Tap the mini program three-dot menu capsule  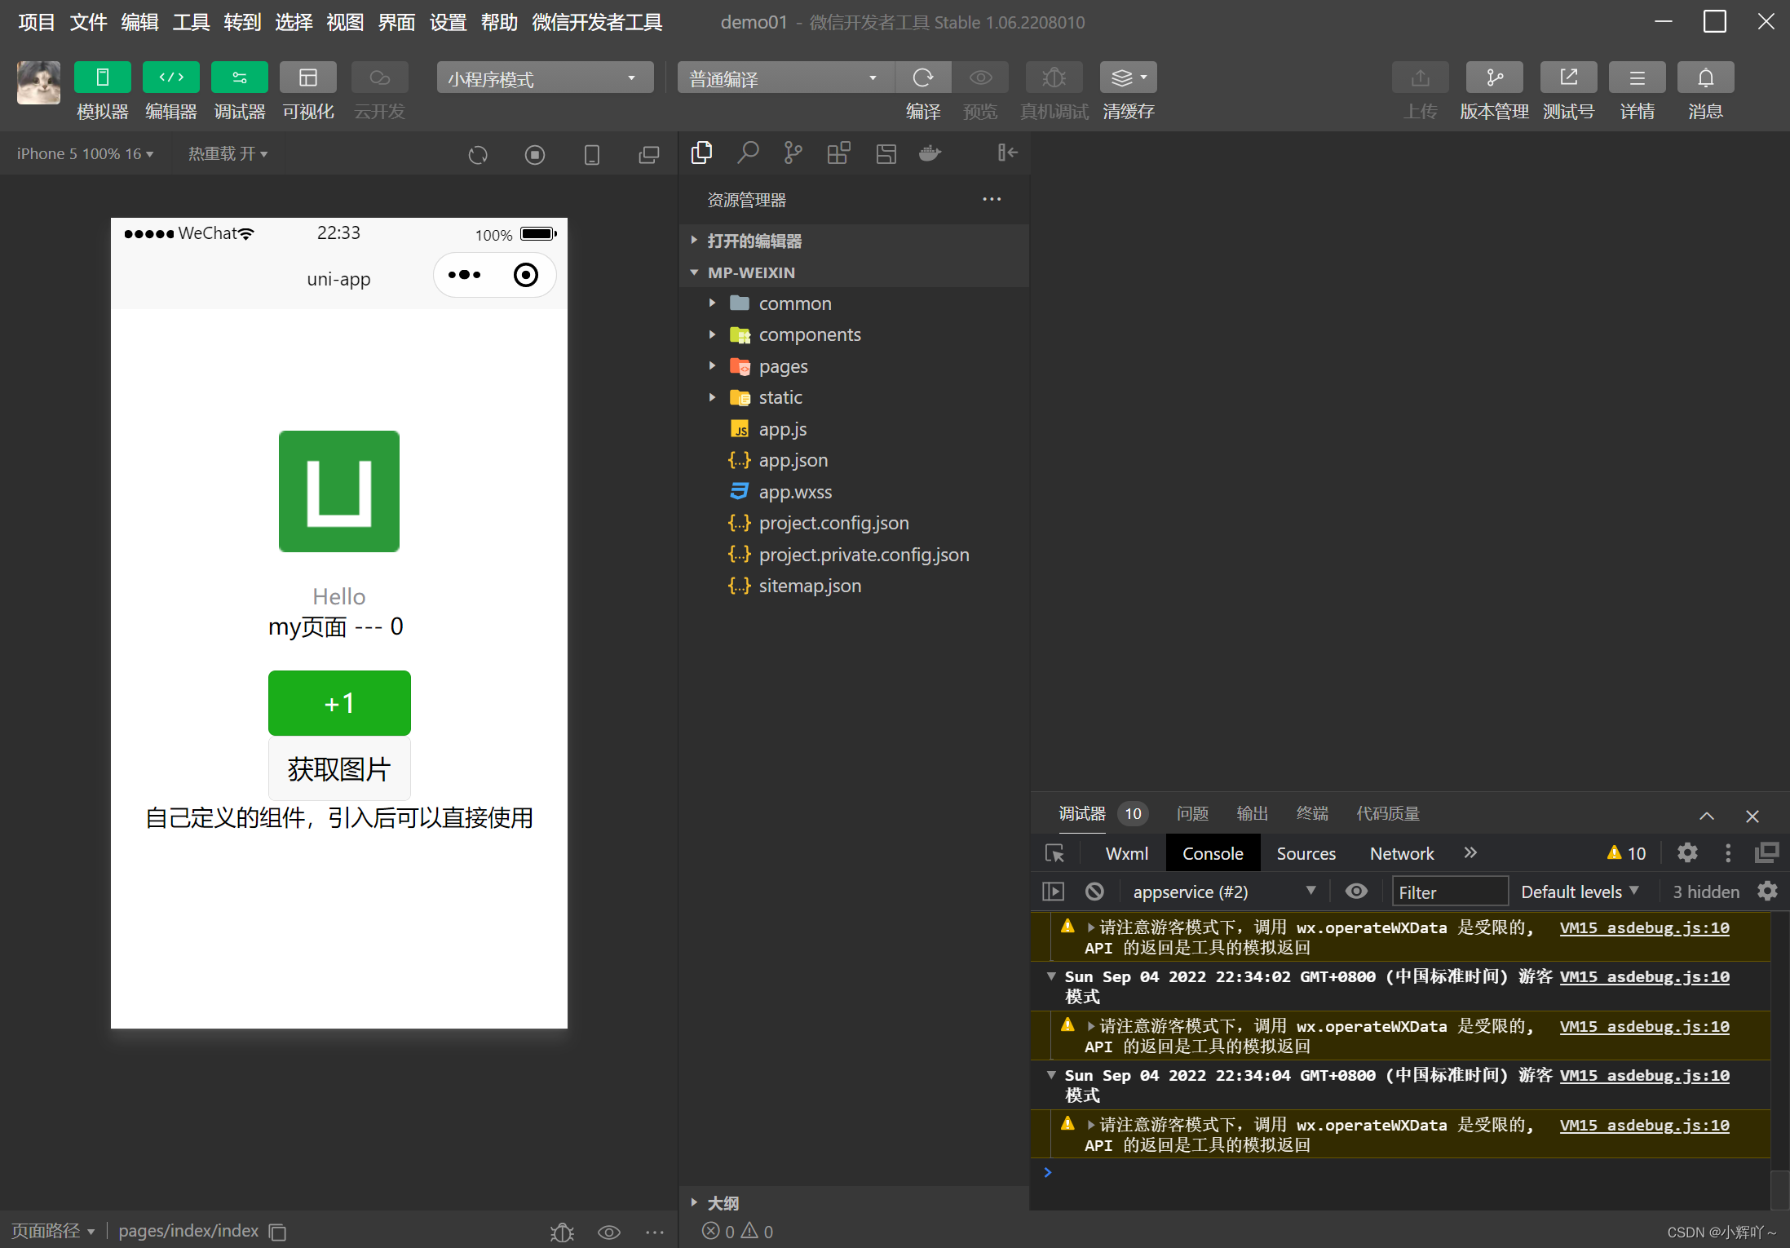(x=465, y=275)
